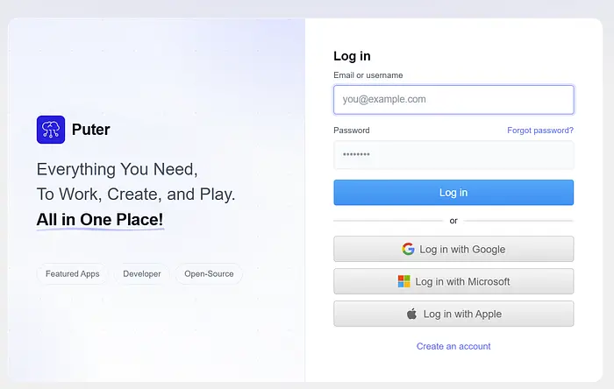Click the Puter brand name text
Image resolution: width=614 pixels, height=389 pixels.
pyautogui.click(x=91, y=130)
